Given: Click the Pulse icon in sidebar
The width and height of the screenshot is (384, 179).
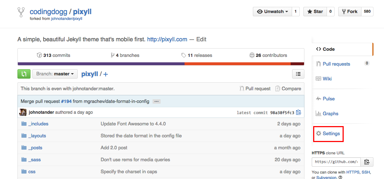Looking at the screenshot, I should tap(318, 99).
